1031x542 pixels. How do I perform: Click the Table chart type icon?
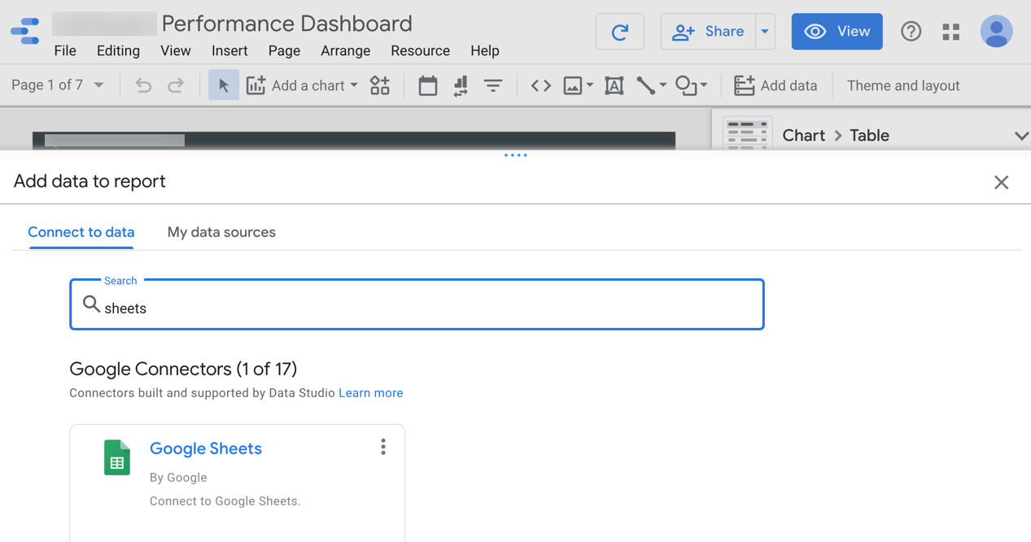(747, 134)
